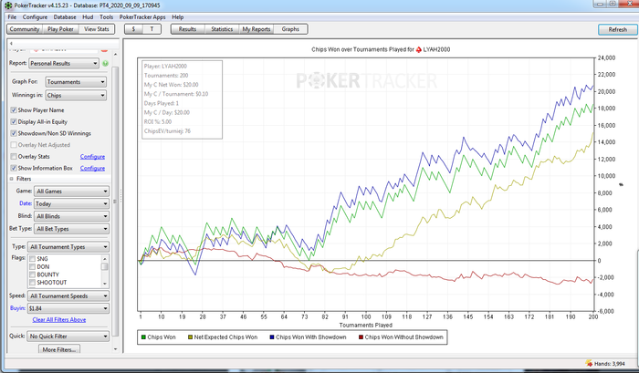This screenshot has width=639, height=373.
Task: Open the Graph For Tournaments dropdown
Action: [76, 81]
